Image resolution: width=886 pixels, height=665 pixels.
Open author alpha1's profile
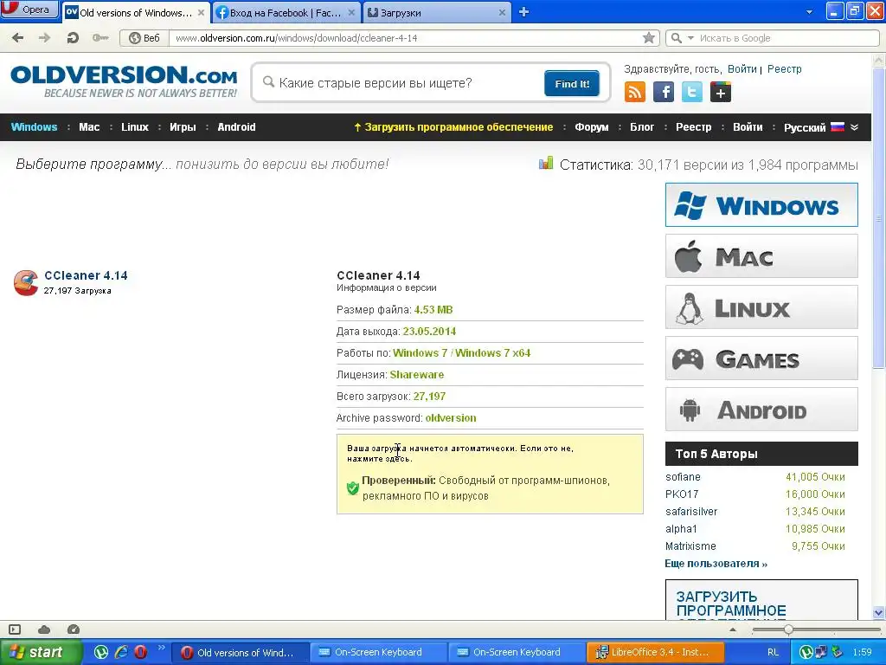(681, 529)
